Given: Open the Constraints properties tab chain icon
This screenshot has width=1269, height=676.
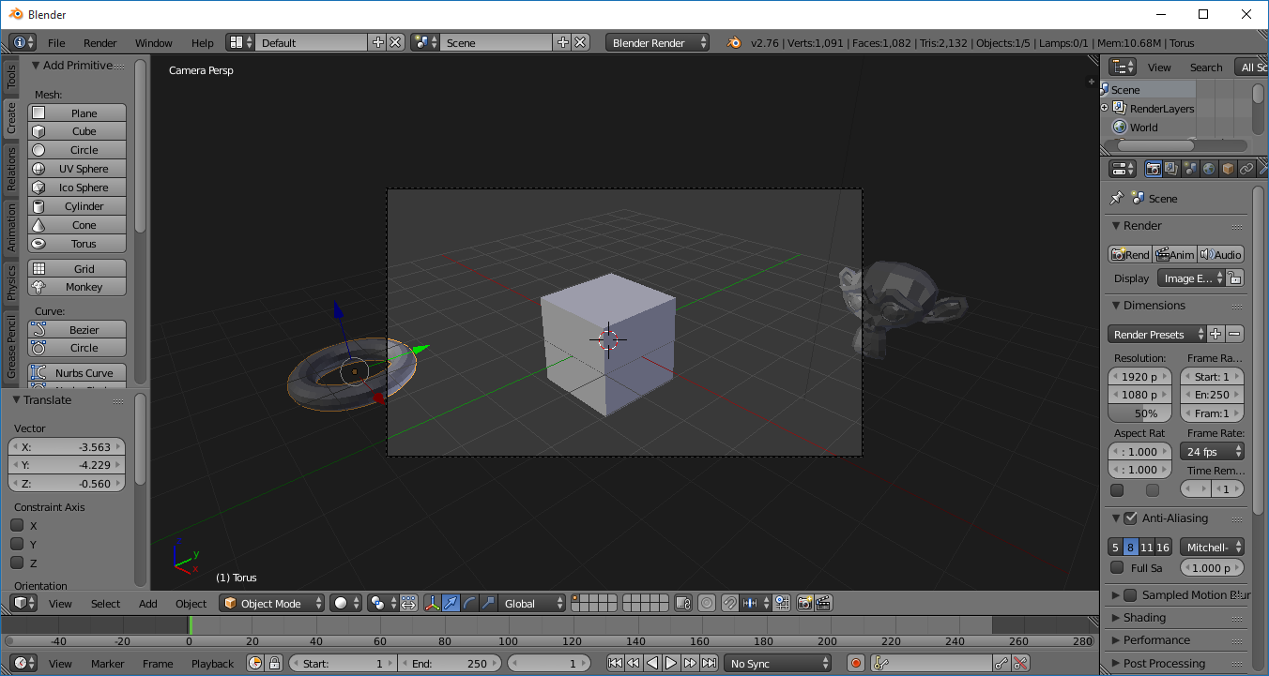Looking at the screenshot, I should coord(1246,169).
